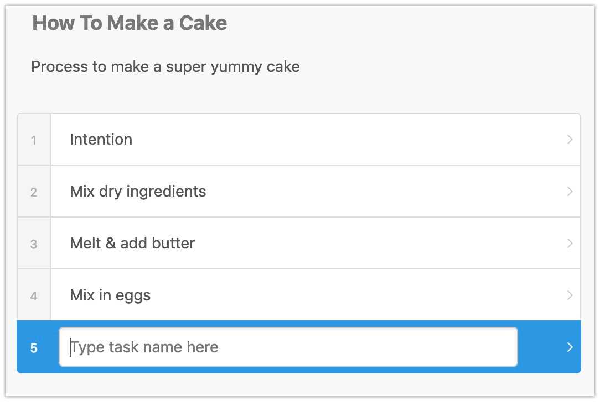Click step number 5 on blue row
600x402 pixels.
(34, 348)
